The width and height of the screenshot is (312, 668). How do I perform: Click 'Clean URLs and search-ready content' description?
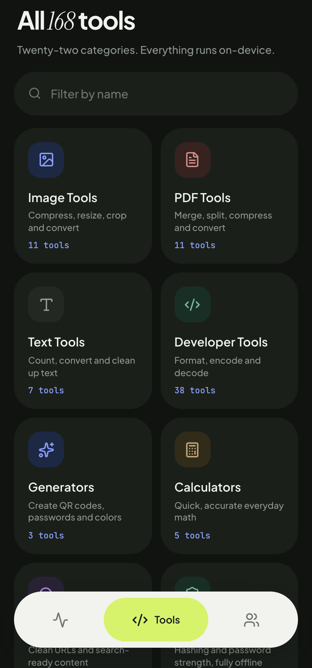tap(78, 656)
